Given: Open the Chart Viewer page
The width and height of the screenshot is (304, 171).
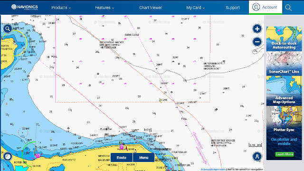Looking at the screenshot, I should click(151, 8).
